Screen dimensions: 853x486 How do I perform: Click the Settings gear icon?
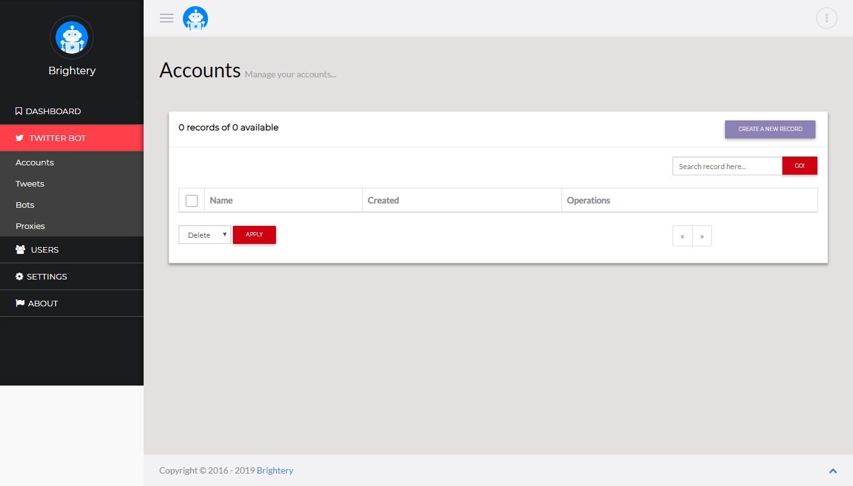click(x=19, y=276)
